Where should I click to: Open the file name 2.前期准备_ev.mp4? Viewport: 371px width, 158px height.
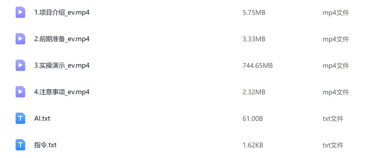tap(62, 39)
